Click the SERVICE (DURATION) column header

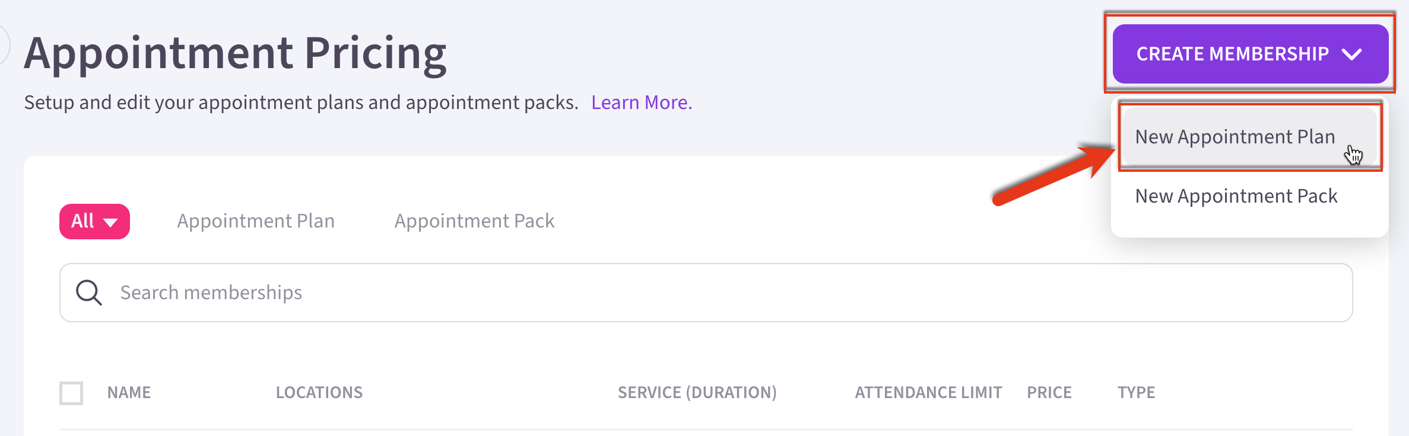coord(697,393)
